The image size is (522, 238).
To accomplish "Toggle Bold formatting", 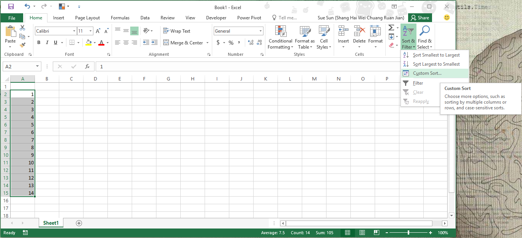I will (39, 43).
